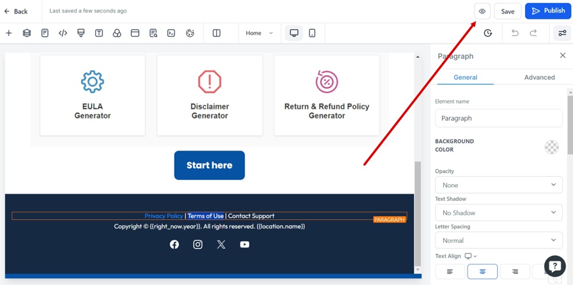This screenshot has width=573, height=285.
Task: Click the X footer icon
Action: point(221,244)
